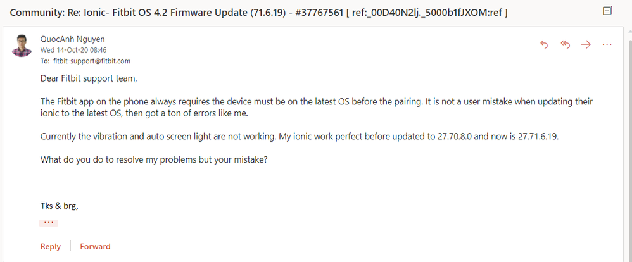
Task: Click the sender's profile photo
Action: tap(22, 46)
